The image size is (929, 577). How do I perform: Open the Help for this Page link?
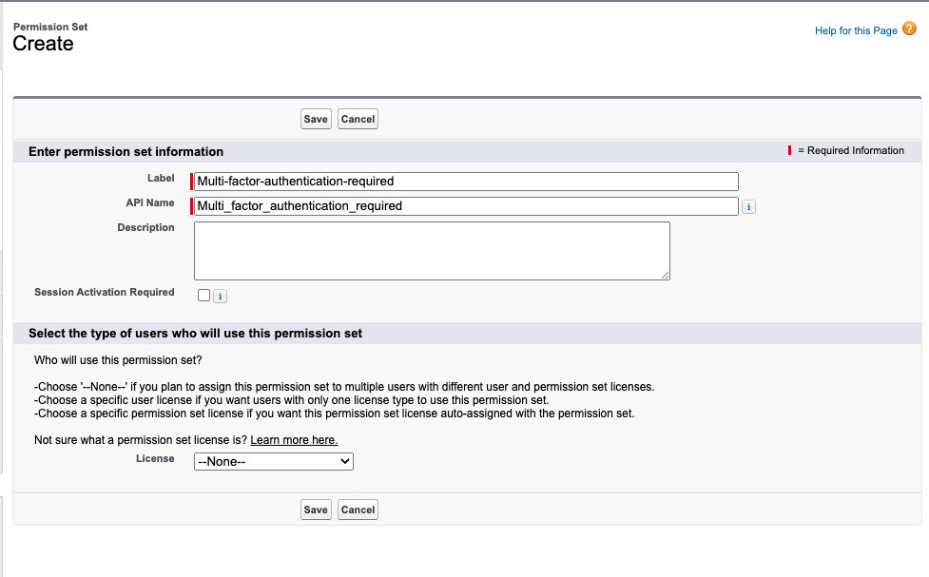tap(856, 30)
